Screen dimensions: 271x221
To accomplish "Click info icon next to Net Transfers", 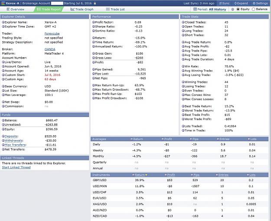I will (3, 149).
